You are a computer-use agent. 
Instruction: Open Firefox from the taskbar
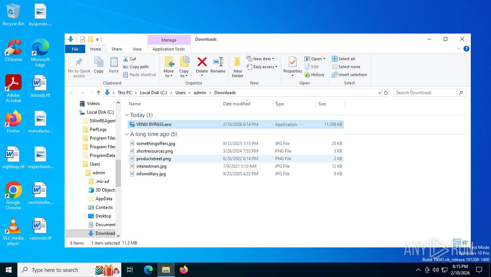(x=184, y=269)
